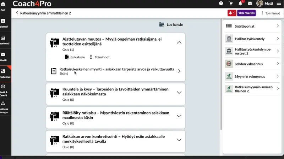Screen dimensions: 284x159
Task: Collapse the Ajattelutavan muutos section
Action: pyautogui.click(x=179, y=42)
